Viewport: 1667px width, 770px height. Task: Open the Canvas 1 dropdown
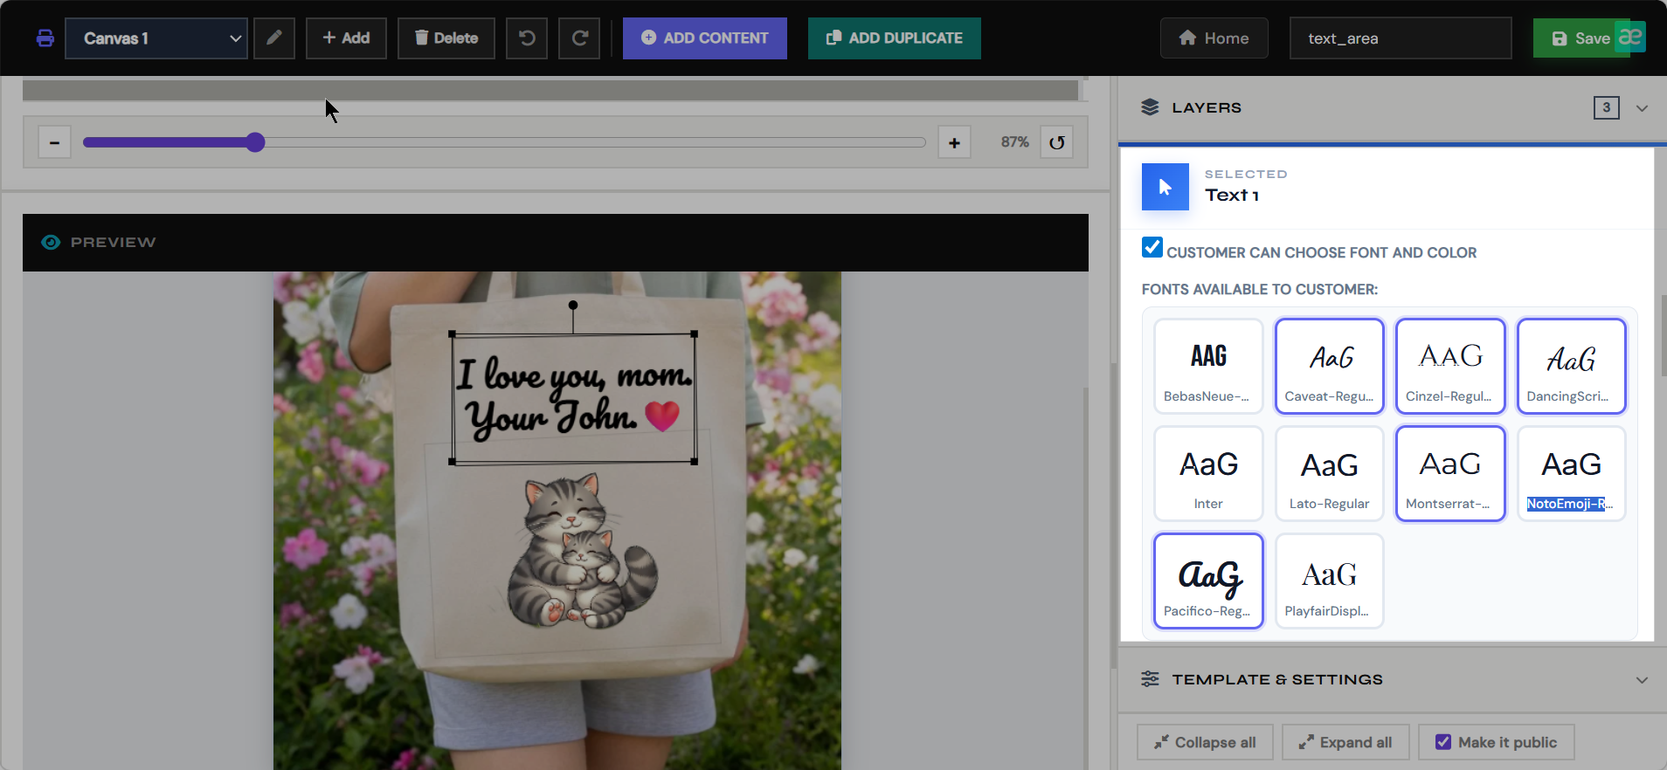tap(156, 38)
